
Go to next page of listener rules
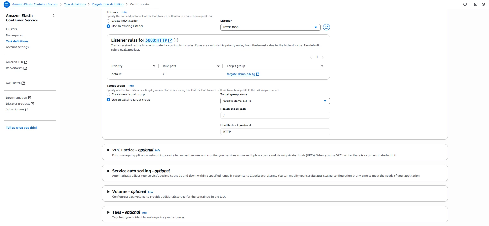tap(323, 57)
